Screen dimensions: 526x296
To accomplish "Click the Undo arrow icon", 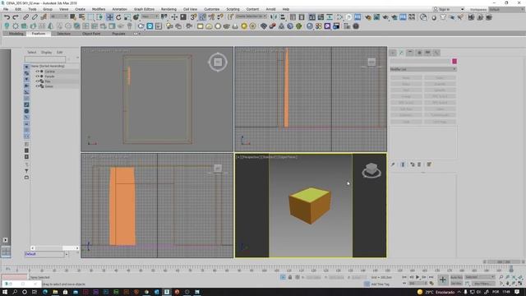I will tap(7, 17).
